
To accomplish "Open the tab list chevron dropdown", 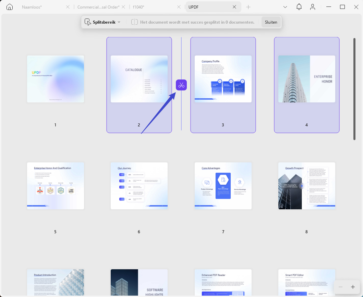I will click(285, 7).
